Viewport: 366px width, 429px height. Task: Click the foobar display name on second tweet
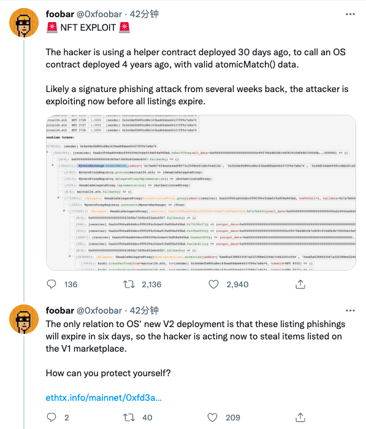pyautogui.click(x=60, y=311)
